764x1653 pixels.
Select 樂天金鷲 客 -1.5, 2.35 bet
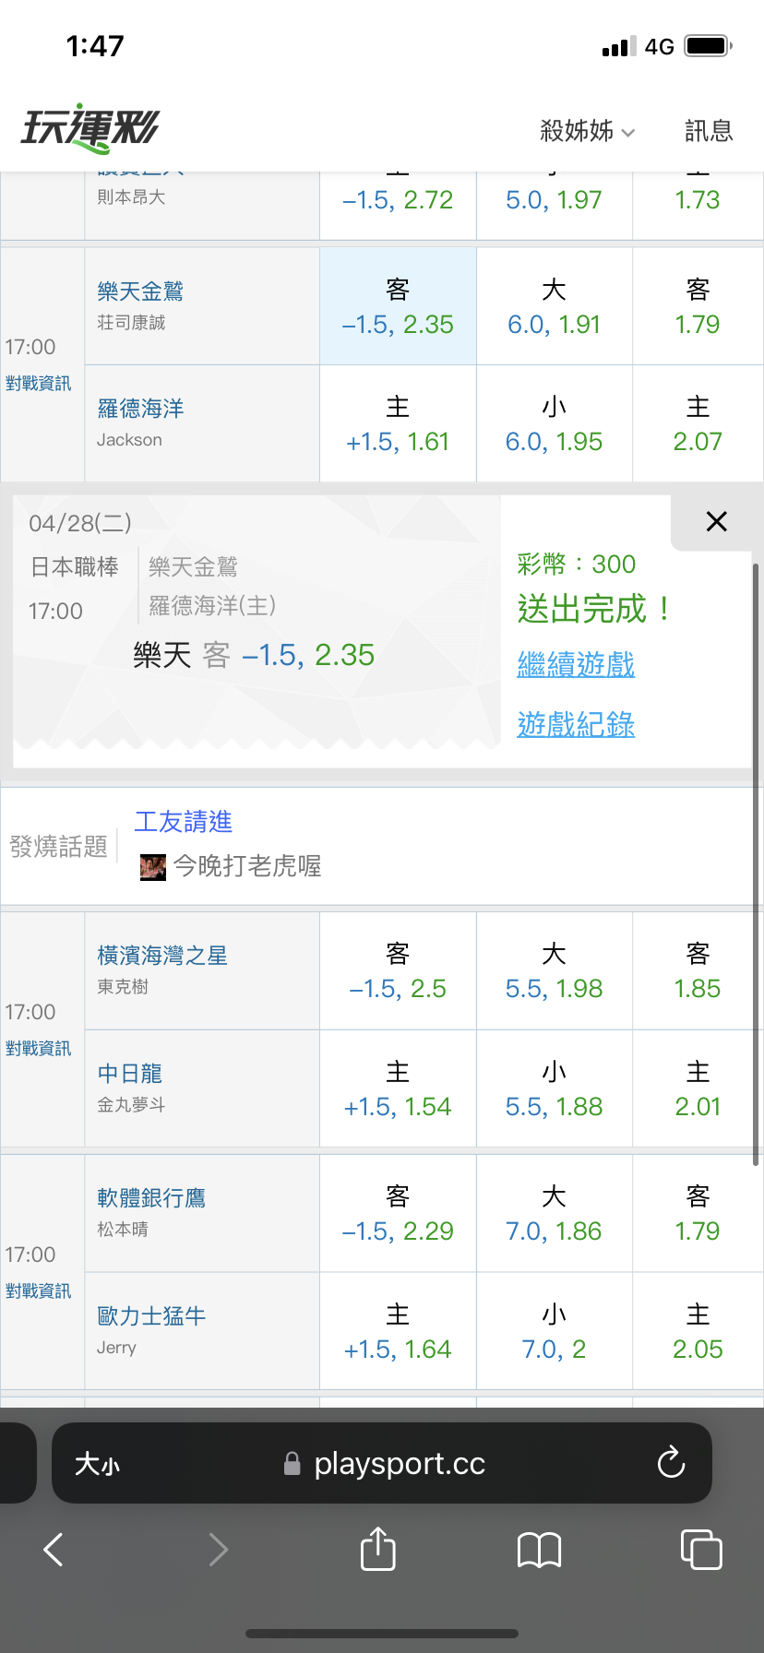[398, 306]
